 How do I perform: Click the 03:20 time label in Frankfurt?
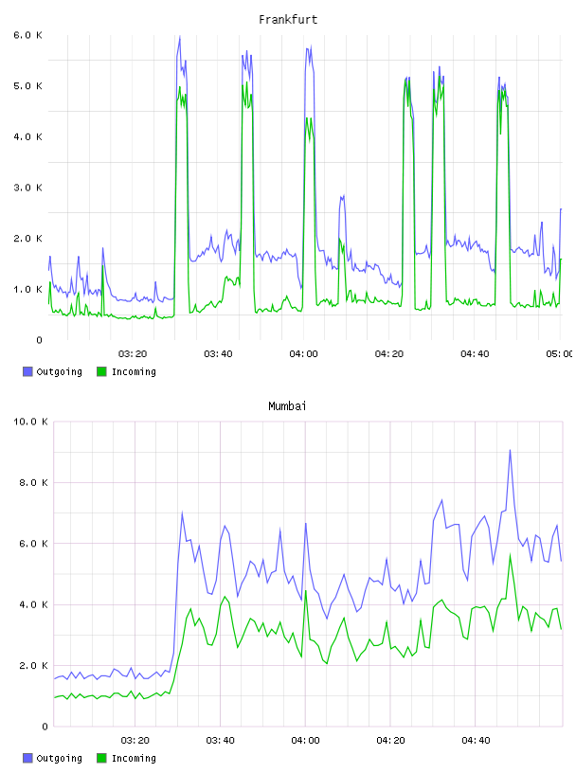133,354
